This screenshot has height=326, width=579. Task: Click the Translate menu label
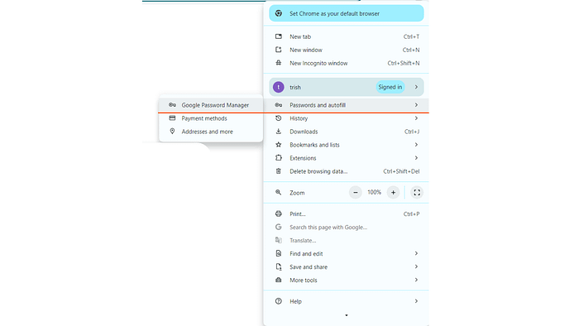[303, 240]
